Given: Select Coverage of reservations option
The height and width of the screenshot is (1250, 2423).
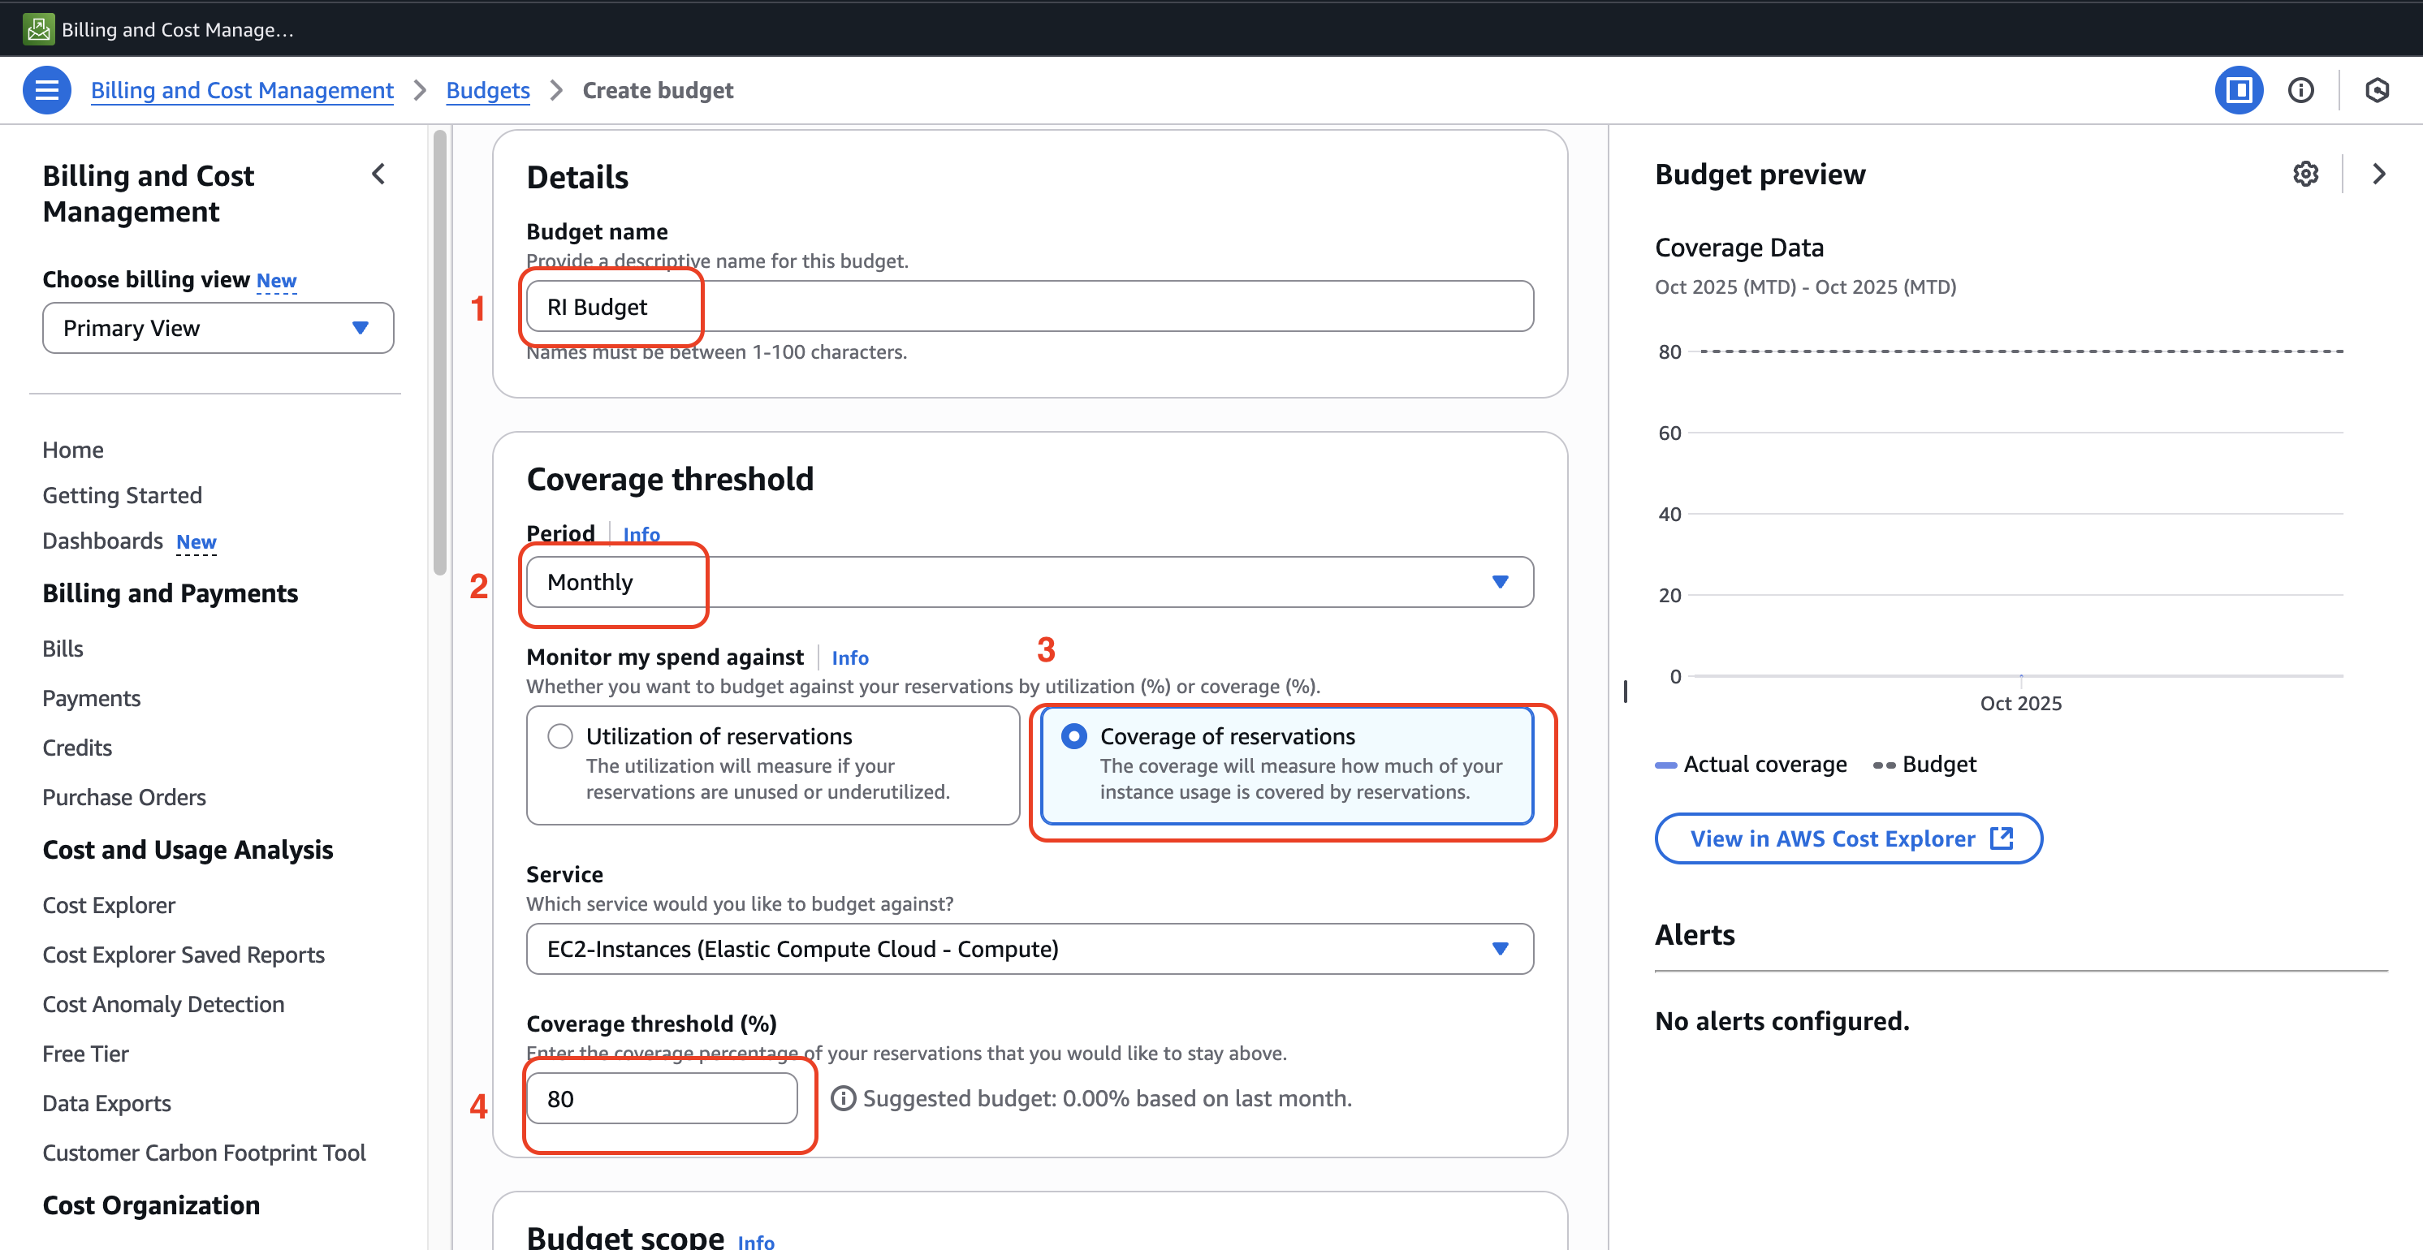Looking at the screenshot, I should [x=1074, y=736].
